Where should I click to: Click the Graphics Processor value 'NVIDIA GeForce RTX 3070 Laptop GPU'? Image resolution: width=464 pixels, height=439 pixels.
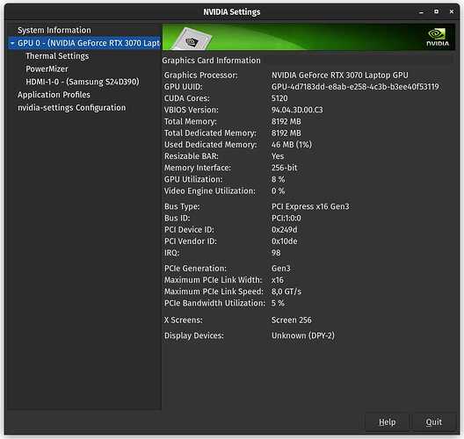point(340,76)
